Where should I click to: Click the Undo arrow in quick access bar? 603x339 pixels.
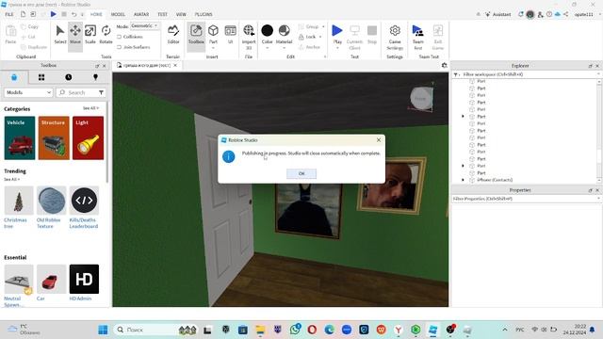[73, 14]
